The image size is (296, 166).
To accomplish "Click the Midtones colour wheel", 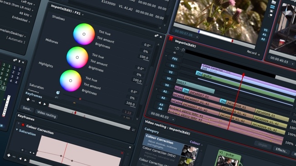I will point(77,57).
